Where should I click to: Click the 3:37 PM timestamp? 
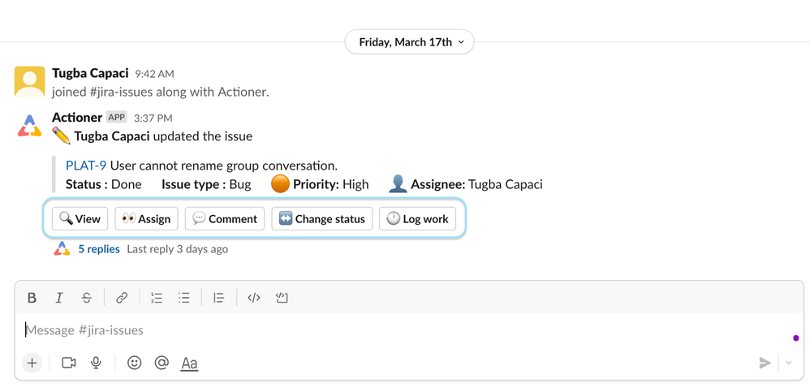coord(153,118)
